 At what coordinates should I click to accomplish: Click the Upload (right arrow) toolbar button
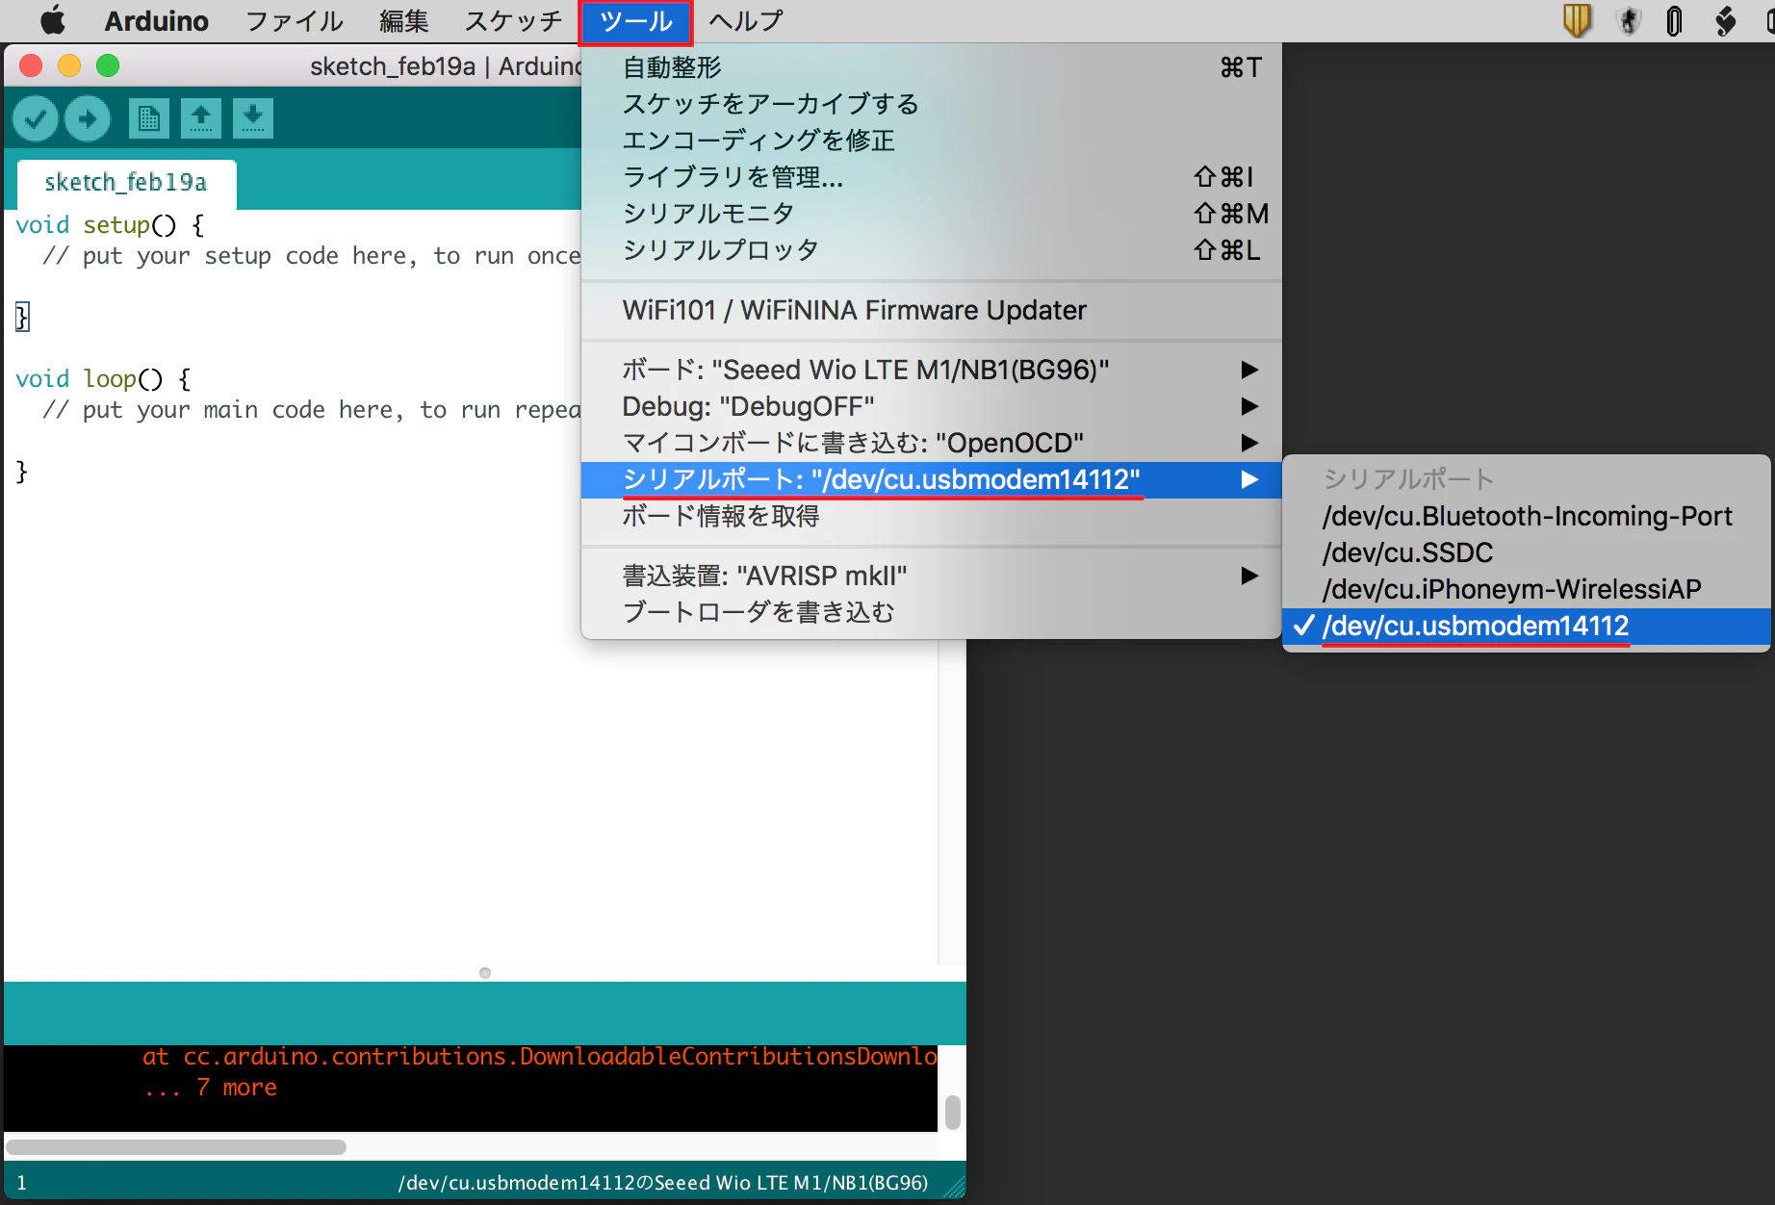coord(88,119)
